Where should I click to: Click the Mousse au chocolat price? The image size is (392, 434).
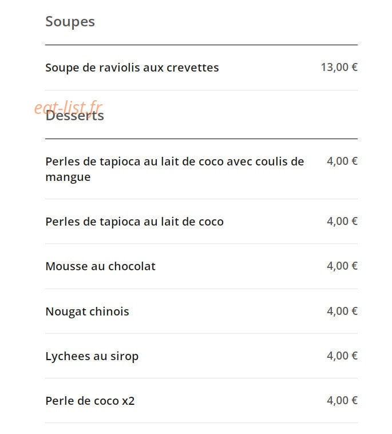(x=342, y=266)
